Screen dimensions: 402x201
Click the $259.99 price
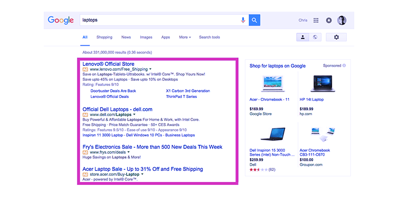tap(256, 159)
